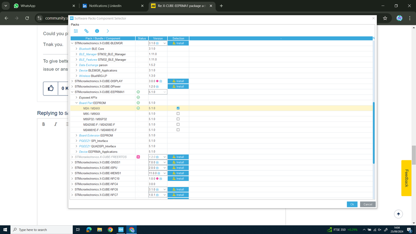Click the Selection column header
Image resolution: width=416 pixels, height=234 pixels.
click(x=178, y=38)
